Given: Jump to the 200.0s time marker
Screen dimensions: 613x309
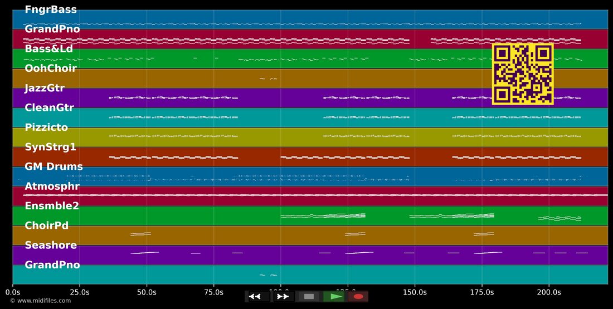Looking at the screenshot, I should [549, 292].
